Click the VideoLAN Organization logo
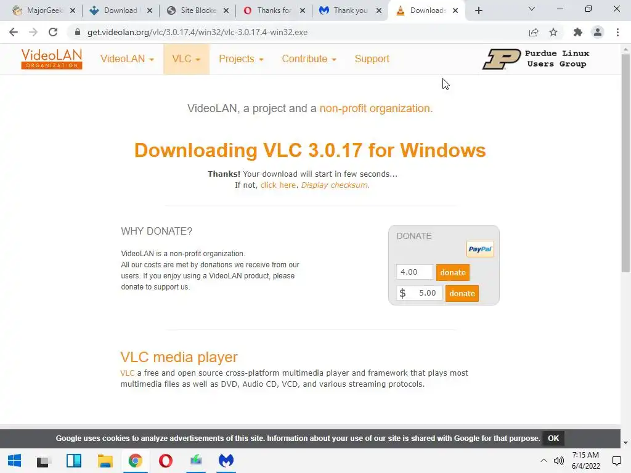This screenshot has height=473, width=631. [x=52, y=59]
